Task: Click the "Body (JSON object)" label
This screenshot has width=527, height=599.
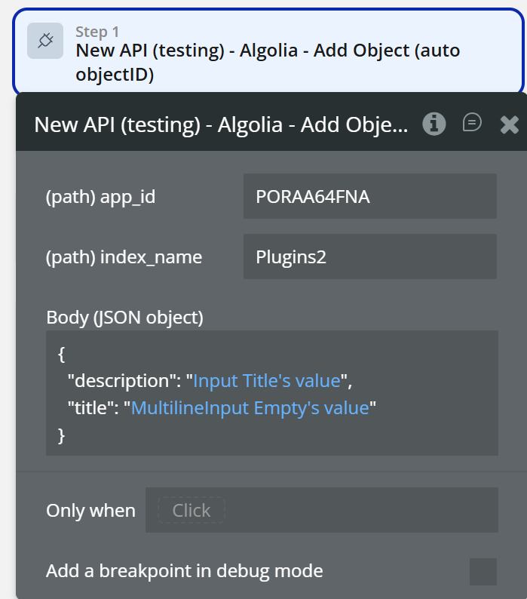Action: pyautogui.click(x=124, y=318)
